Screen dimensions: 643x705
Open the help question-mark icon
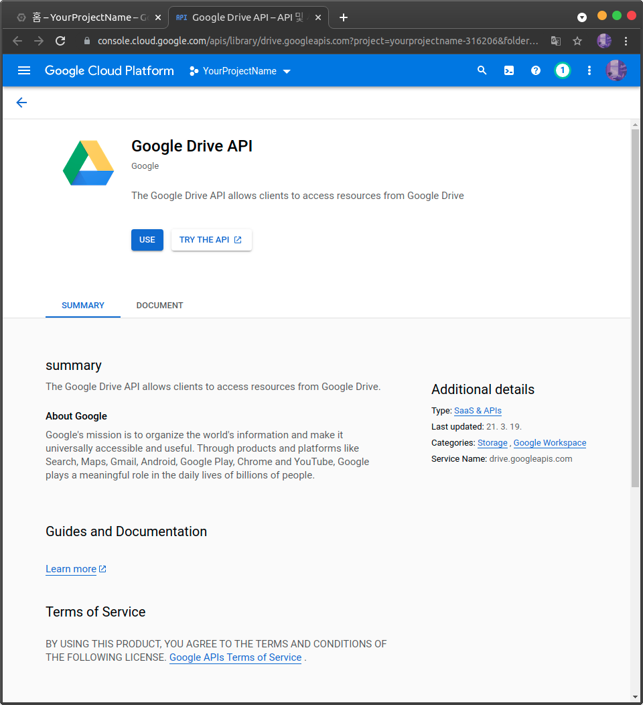coord(536,70)
